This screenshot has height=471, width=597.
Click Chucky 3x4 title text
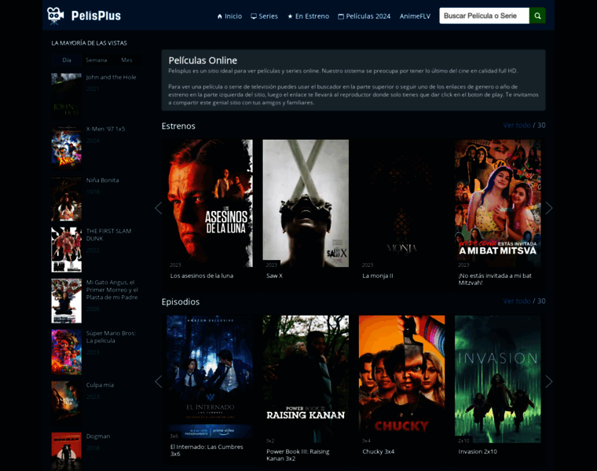click(x=379, y=451)
